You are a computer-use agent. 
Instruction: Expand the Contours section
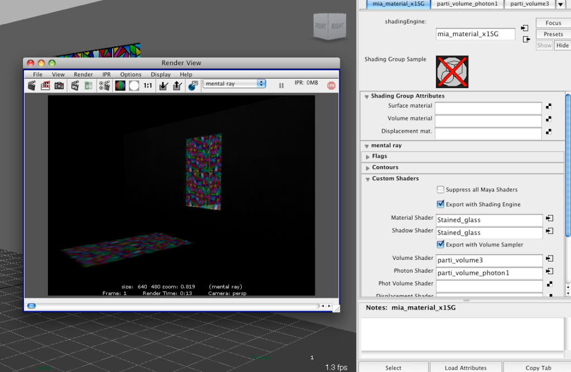pos(385,167)
